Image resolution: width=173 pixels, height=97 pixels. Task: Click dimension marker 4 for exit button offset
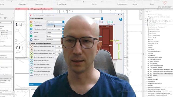coord(31,57)
